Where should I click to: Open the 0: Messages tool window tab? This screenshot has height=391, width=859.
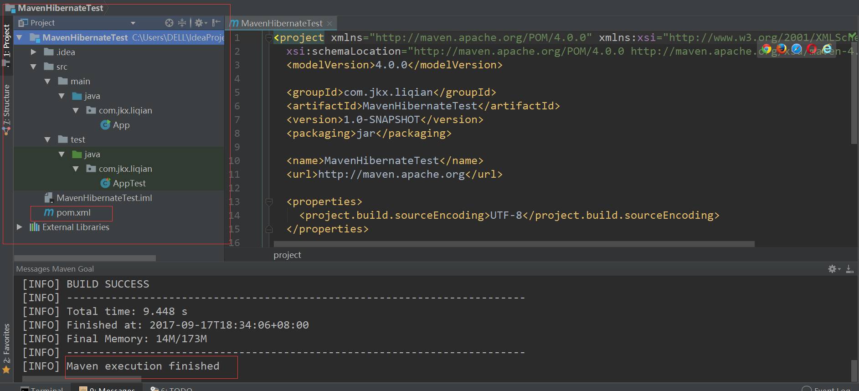tap(108, 388)
